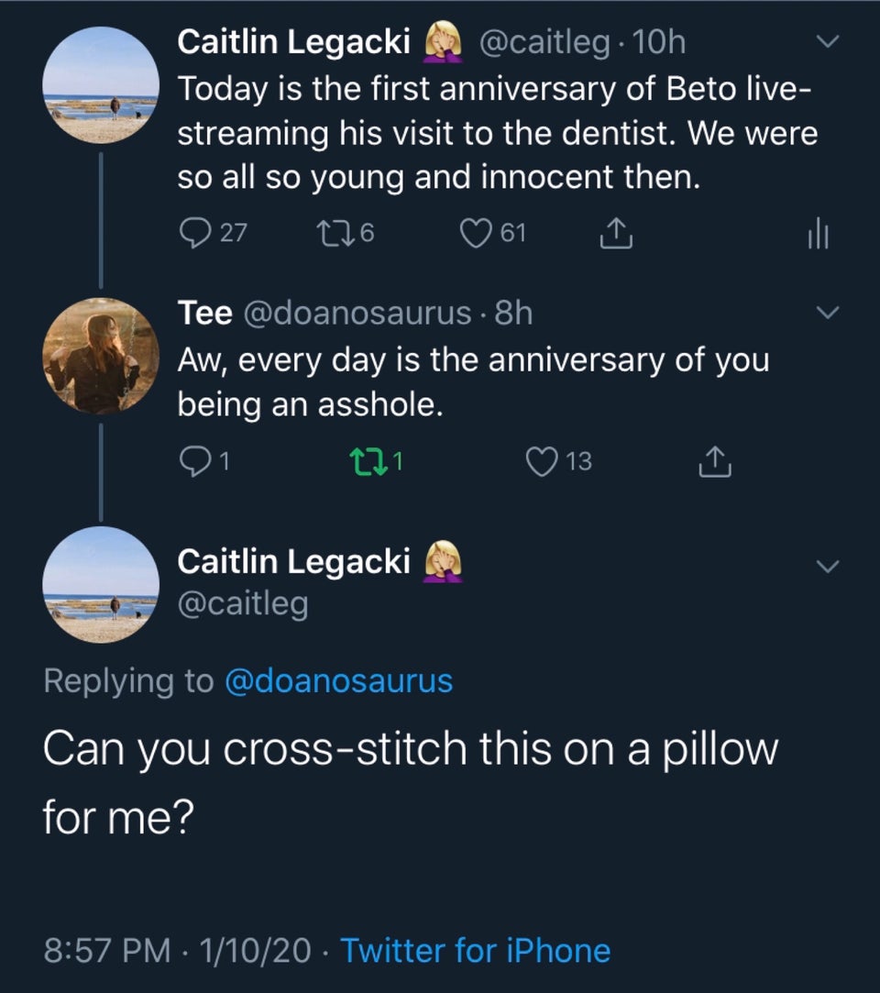This screenshot has width=880, height=993.
Task: View analytics for the first tweet
Action: tap(818, 235)
